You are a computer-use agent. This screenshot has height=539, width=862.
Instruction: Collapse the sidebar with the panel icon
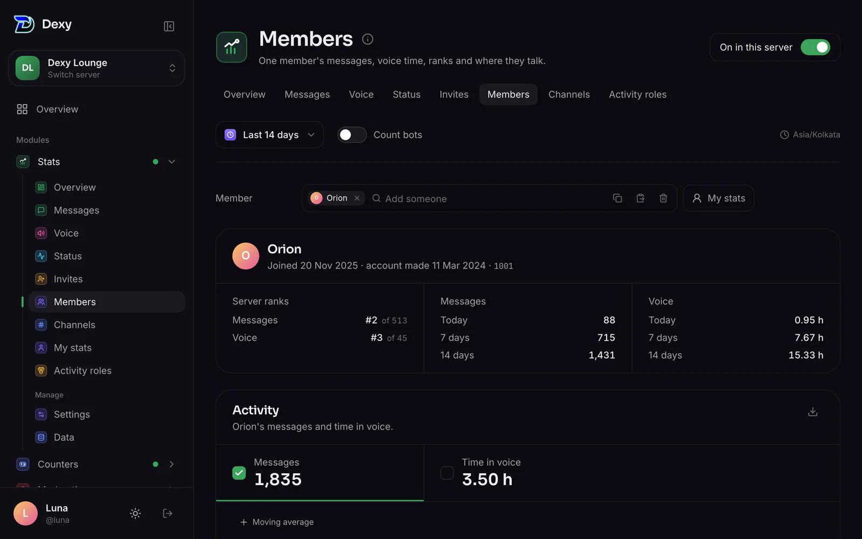pos(169,26)
